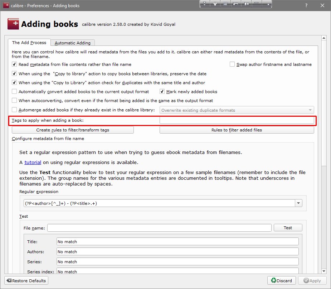Switch to The Add Process tab
This screenshot has height=289, width=331.
pyautogui.click(x=29, y=43)
